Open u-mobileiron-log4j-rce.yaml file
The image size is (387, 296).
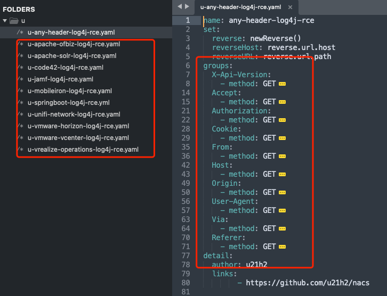click(70, 91)
